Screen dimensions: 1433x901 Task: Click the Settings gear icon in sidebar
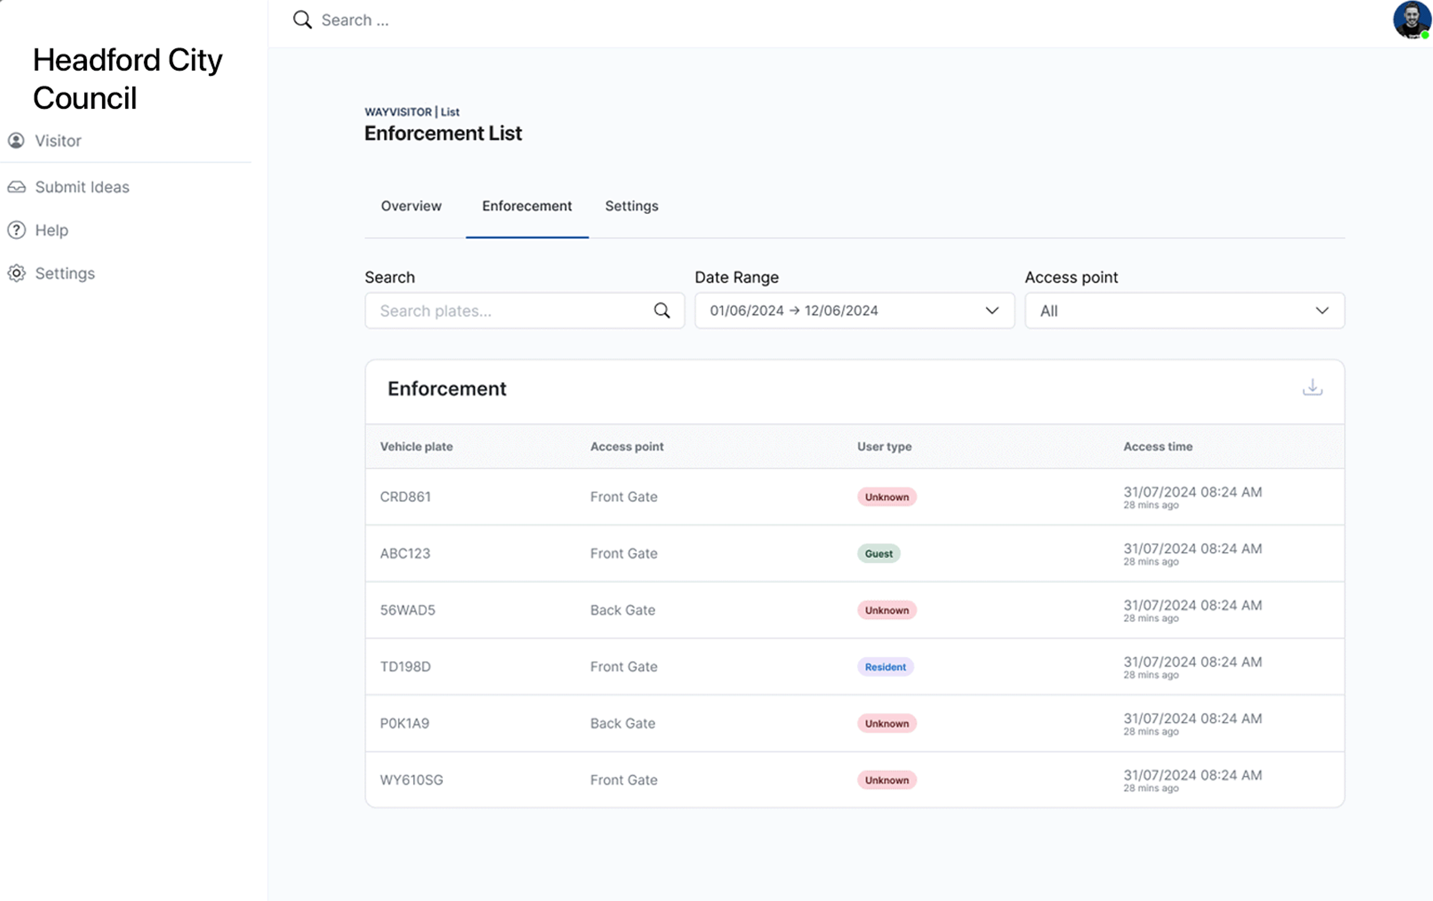point(16,273)
